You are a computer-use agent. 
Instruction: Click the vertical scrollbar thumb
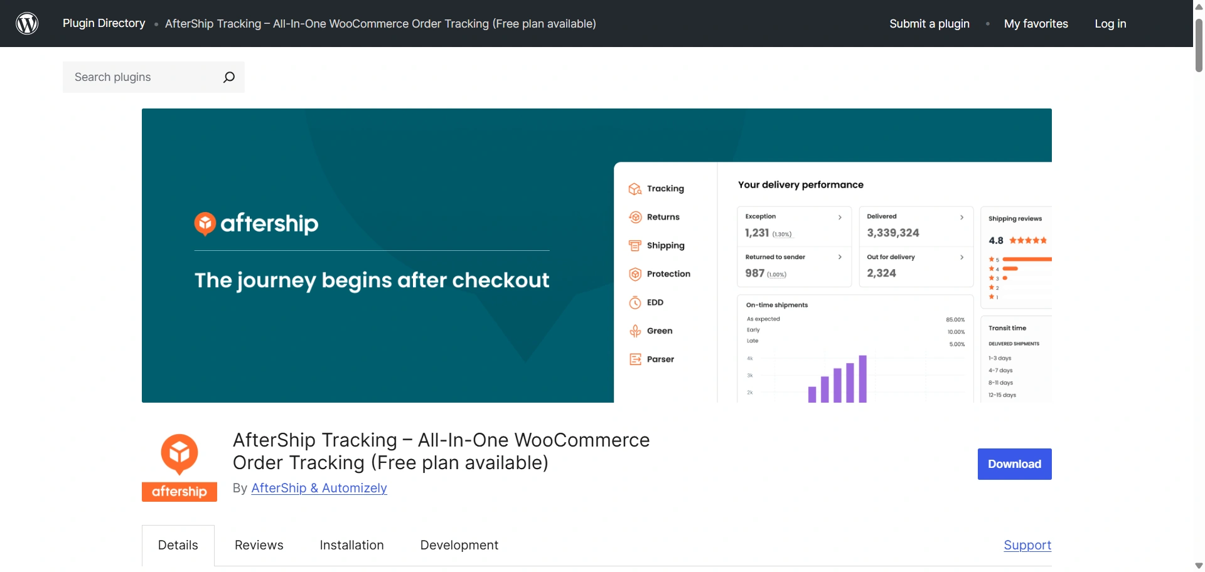1199,45
